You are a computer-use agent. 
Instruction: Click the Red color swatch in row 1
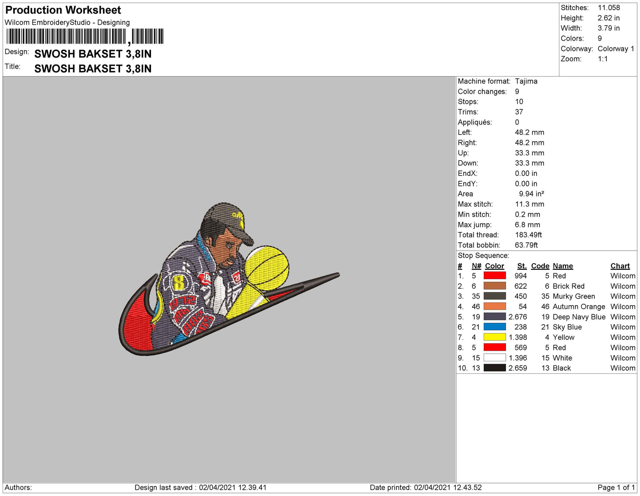pyautogui.click(x=494, y=275)
